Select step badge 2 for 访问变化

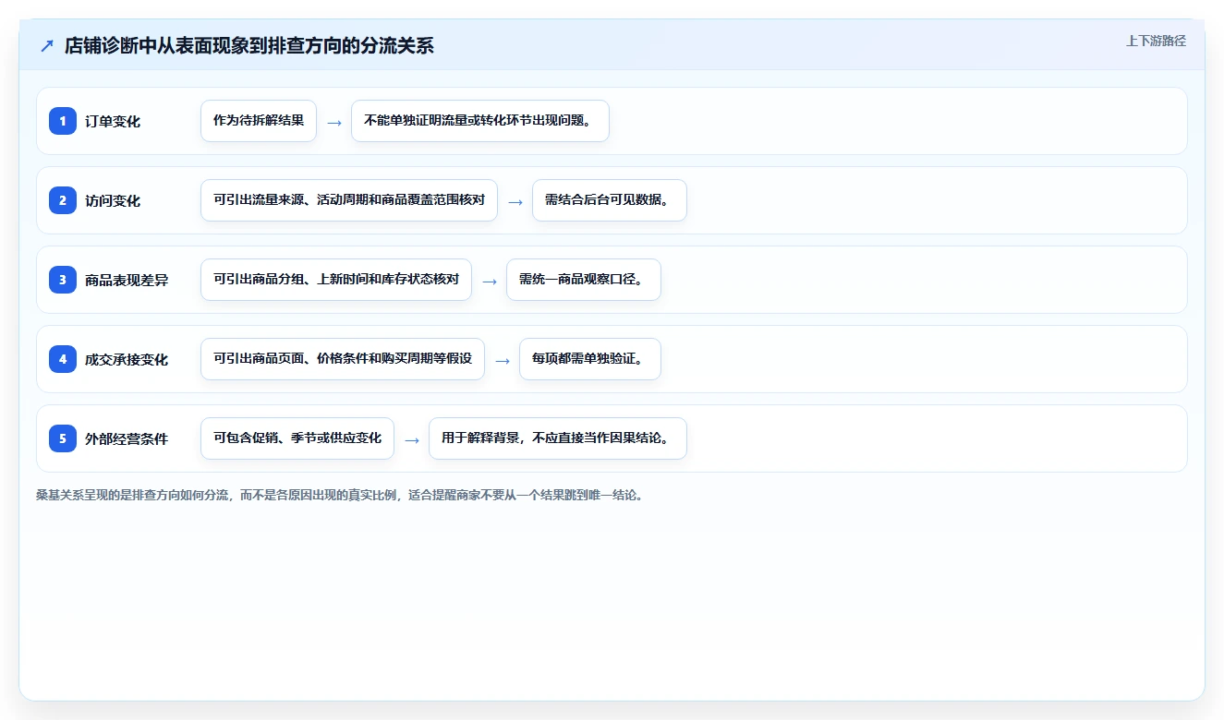pos(63,200)
